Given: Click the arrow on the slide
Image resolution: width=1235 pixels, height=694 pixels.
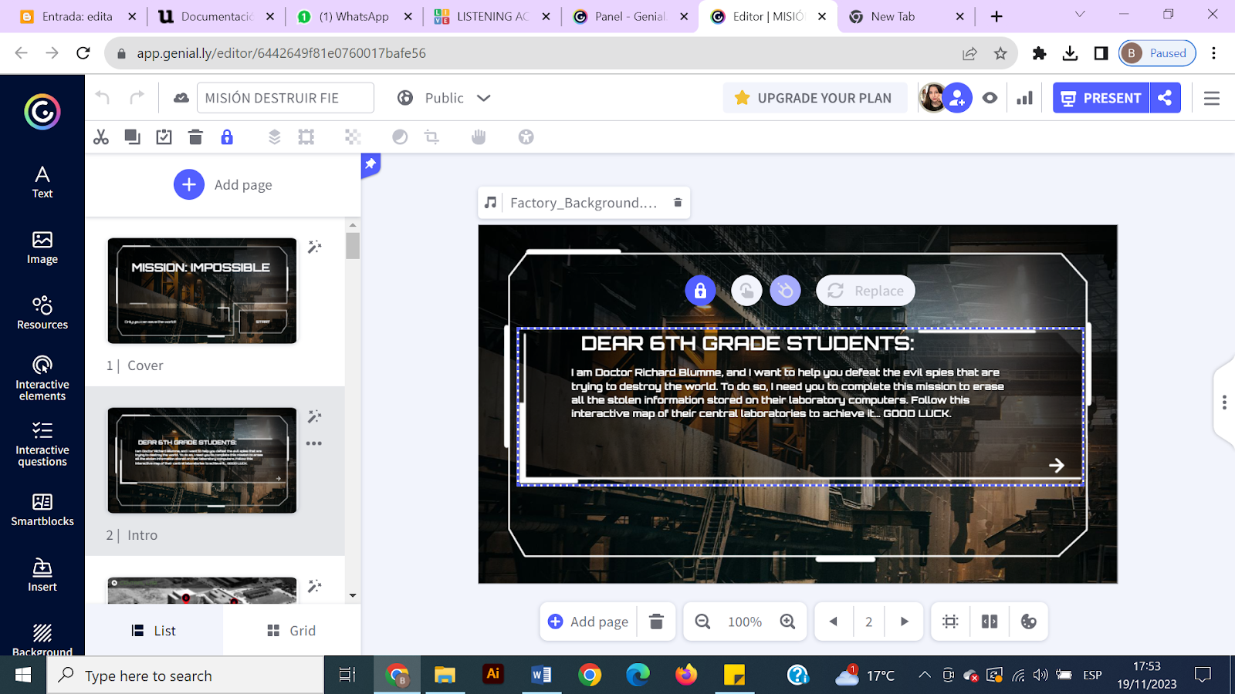Looking at the screenshot, I should pyautogui.click(x=1057, y=465).
